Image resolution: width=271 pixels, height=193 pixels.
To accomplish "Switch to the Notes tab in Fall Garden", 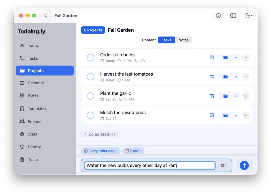I will pos(183,40).
